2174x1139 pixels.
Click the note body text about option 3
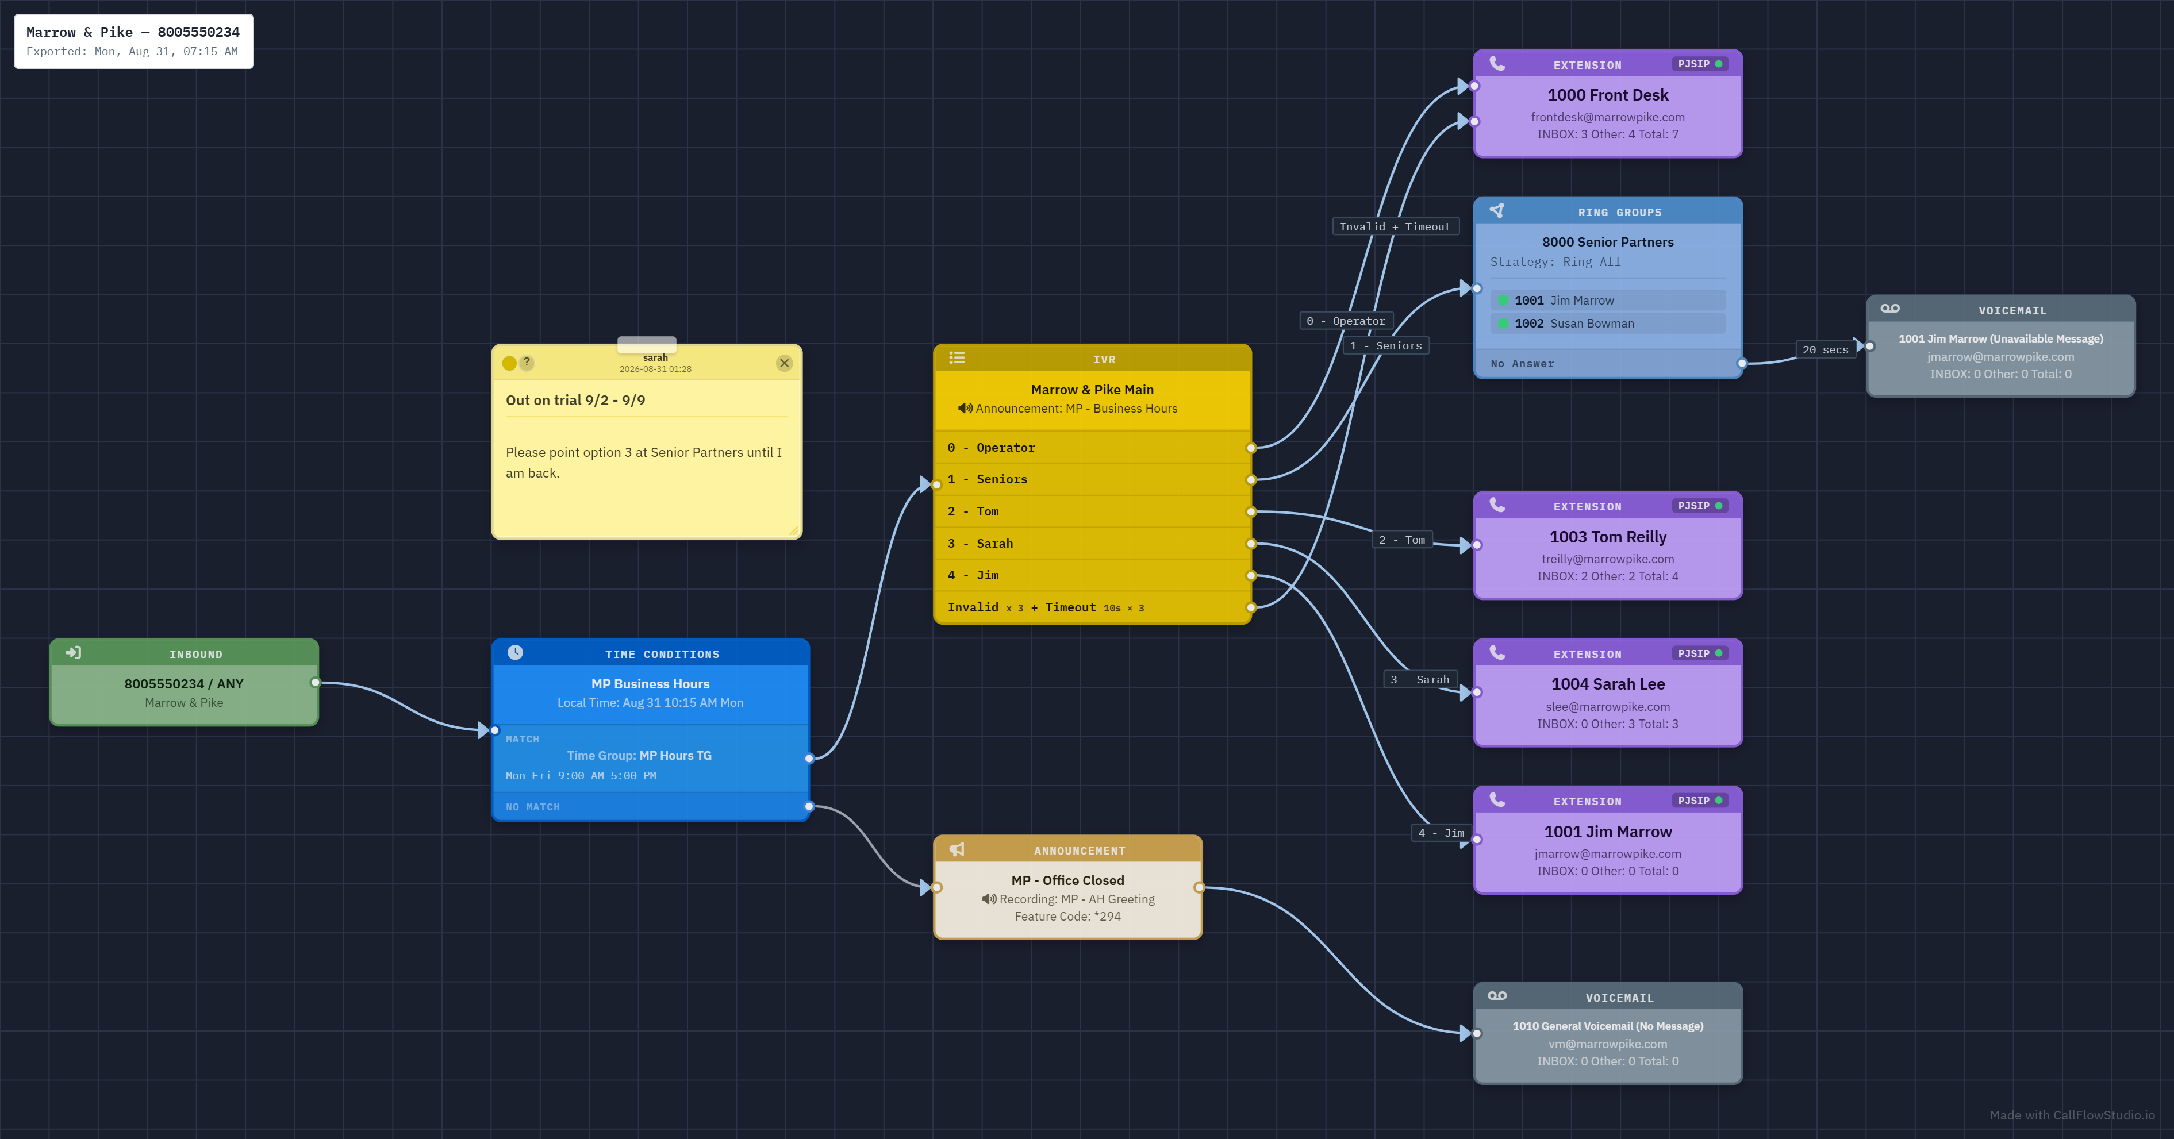coord(644,463)
